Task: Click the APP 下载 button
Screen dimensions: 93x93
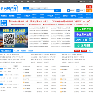Action: [x=84, y=40]
